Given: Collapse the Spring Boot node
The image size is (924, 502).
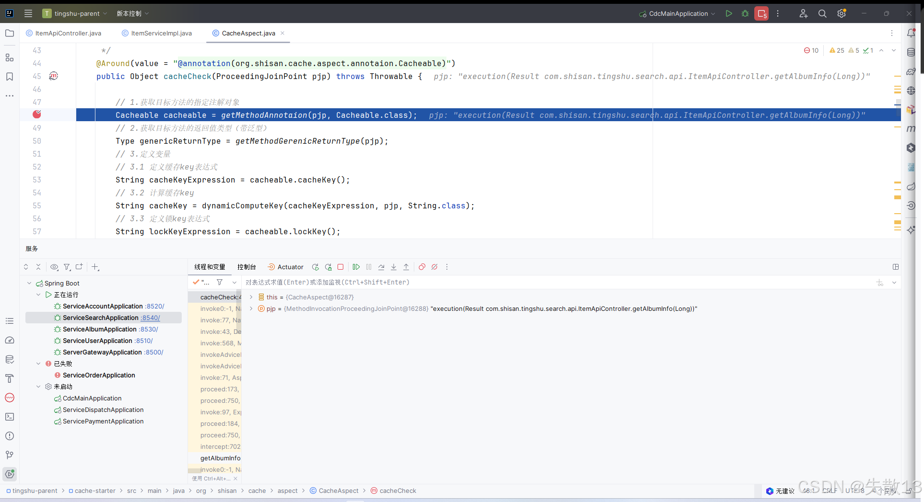Looking at the screenshot, I should (29, 283).
